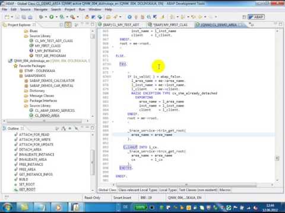Minimize the Outline view panel
Screen dimensions: 285x213
pos(87,128)
